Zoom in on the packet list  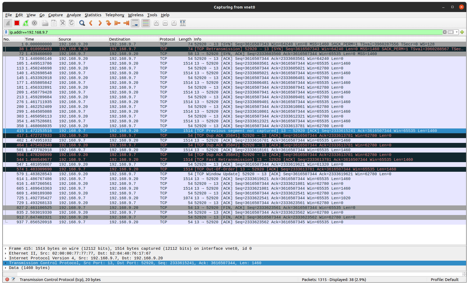tap(156, 23)
